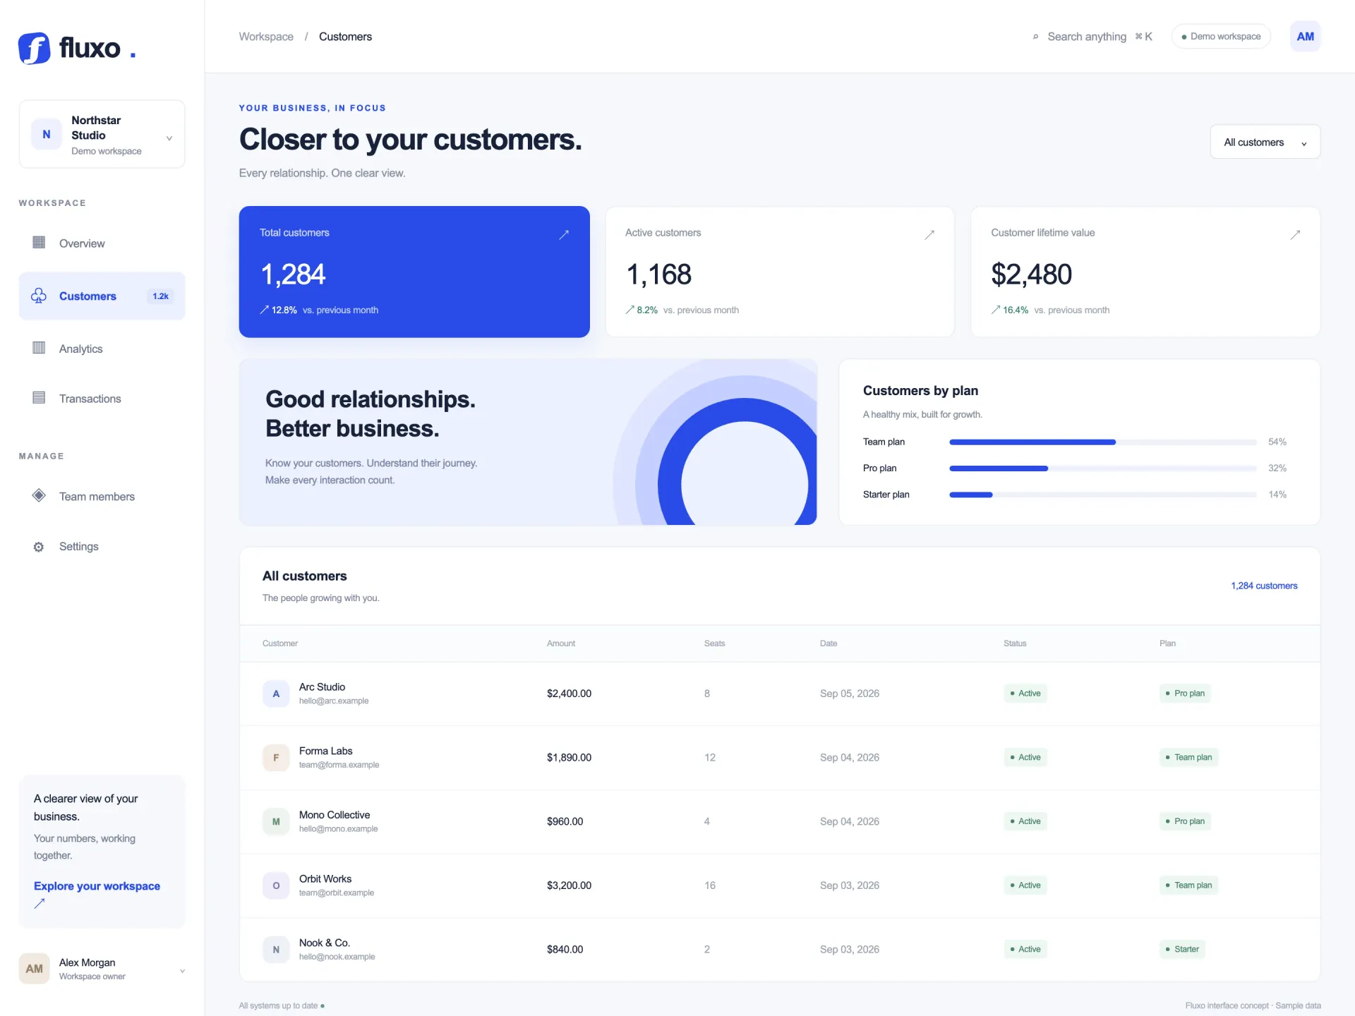Open the Total customers card arrow

pos(564,235)
